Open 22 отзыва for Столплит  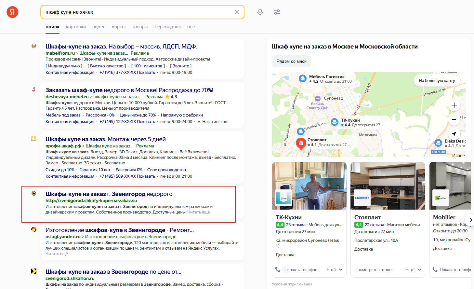(375, 225)
